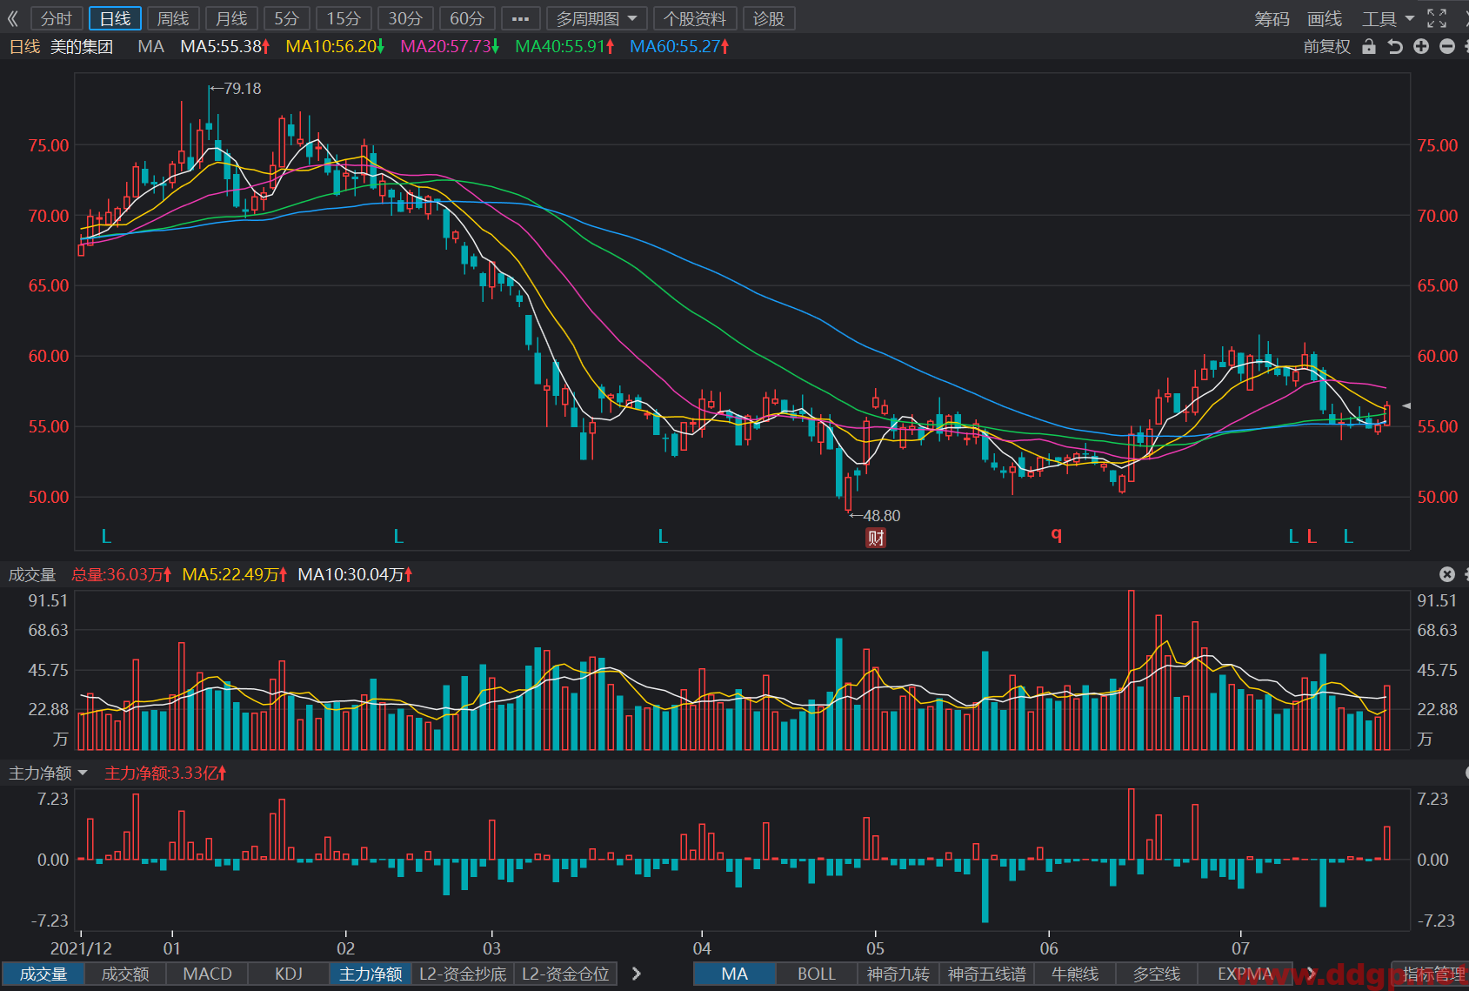1469x991 pixels.
Task: Switch to the BOLL overlay tab
Action: coord(816,974)
